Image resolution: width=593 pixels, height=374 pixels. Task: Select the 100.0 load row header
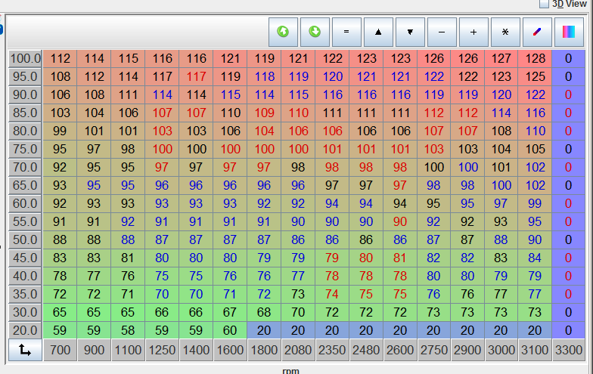click(x=26, y=59)
